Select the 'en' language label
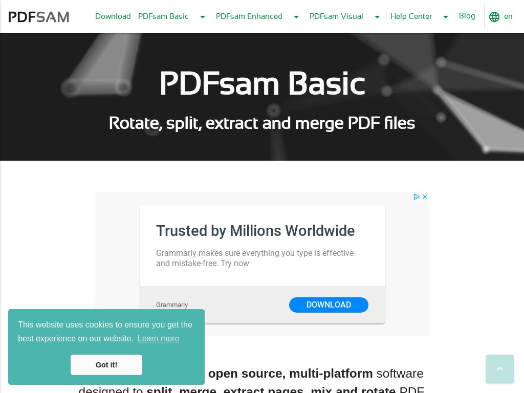 click(508, 16)
